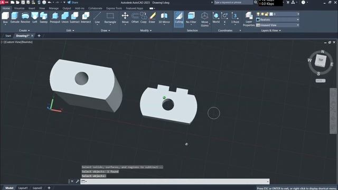Toggle layer freeze sun icon
Image resolution: width=338 pixels, height=190 pixels.
(262, 14)
